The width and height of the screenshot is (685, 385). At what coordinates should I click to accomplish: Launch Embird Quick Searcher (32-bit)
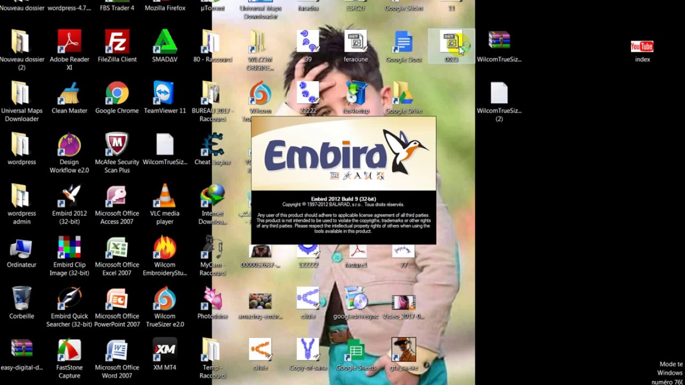(x=69, y=307)
